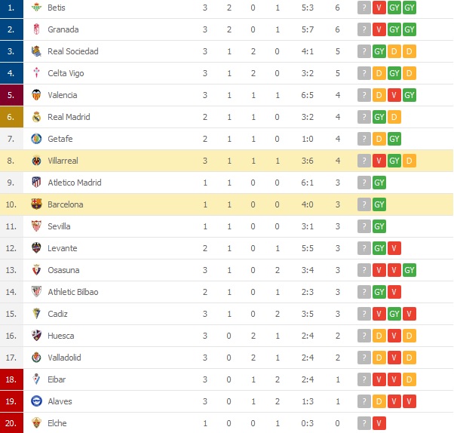Click the Huesca table row name
The image size is (454, 433).
(x=61, y=336)
